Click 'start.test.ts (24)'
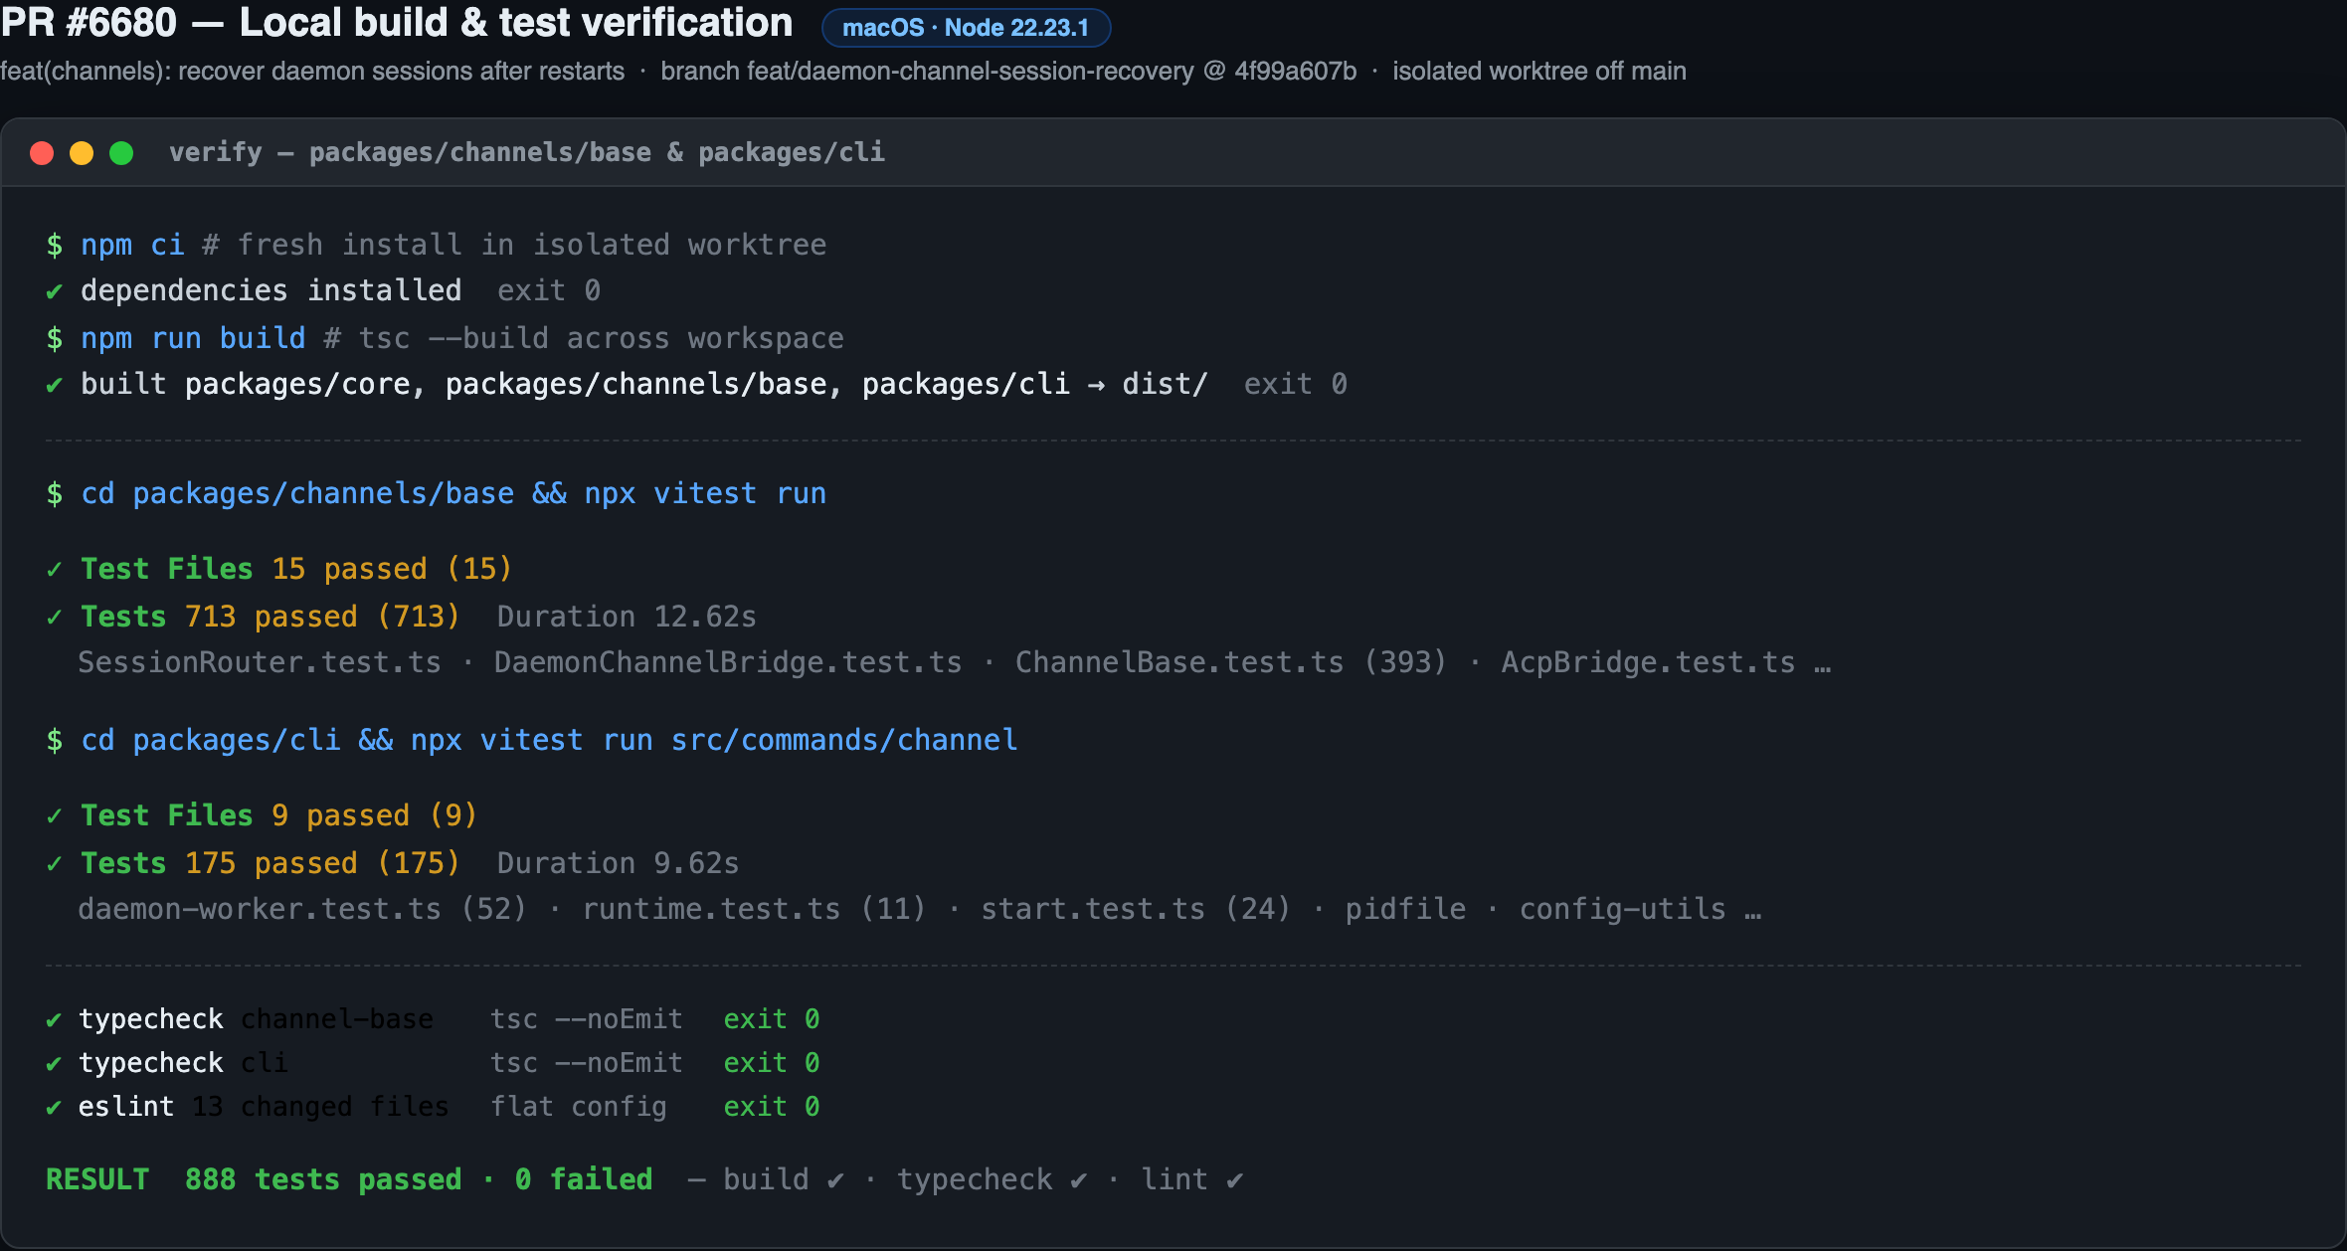2347x1251 pixels. pyautogui.click(x=1136, y=909)
